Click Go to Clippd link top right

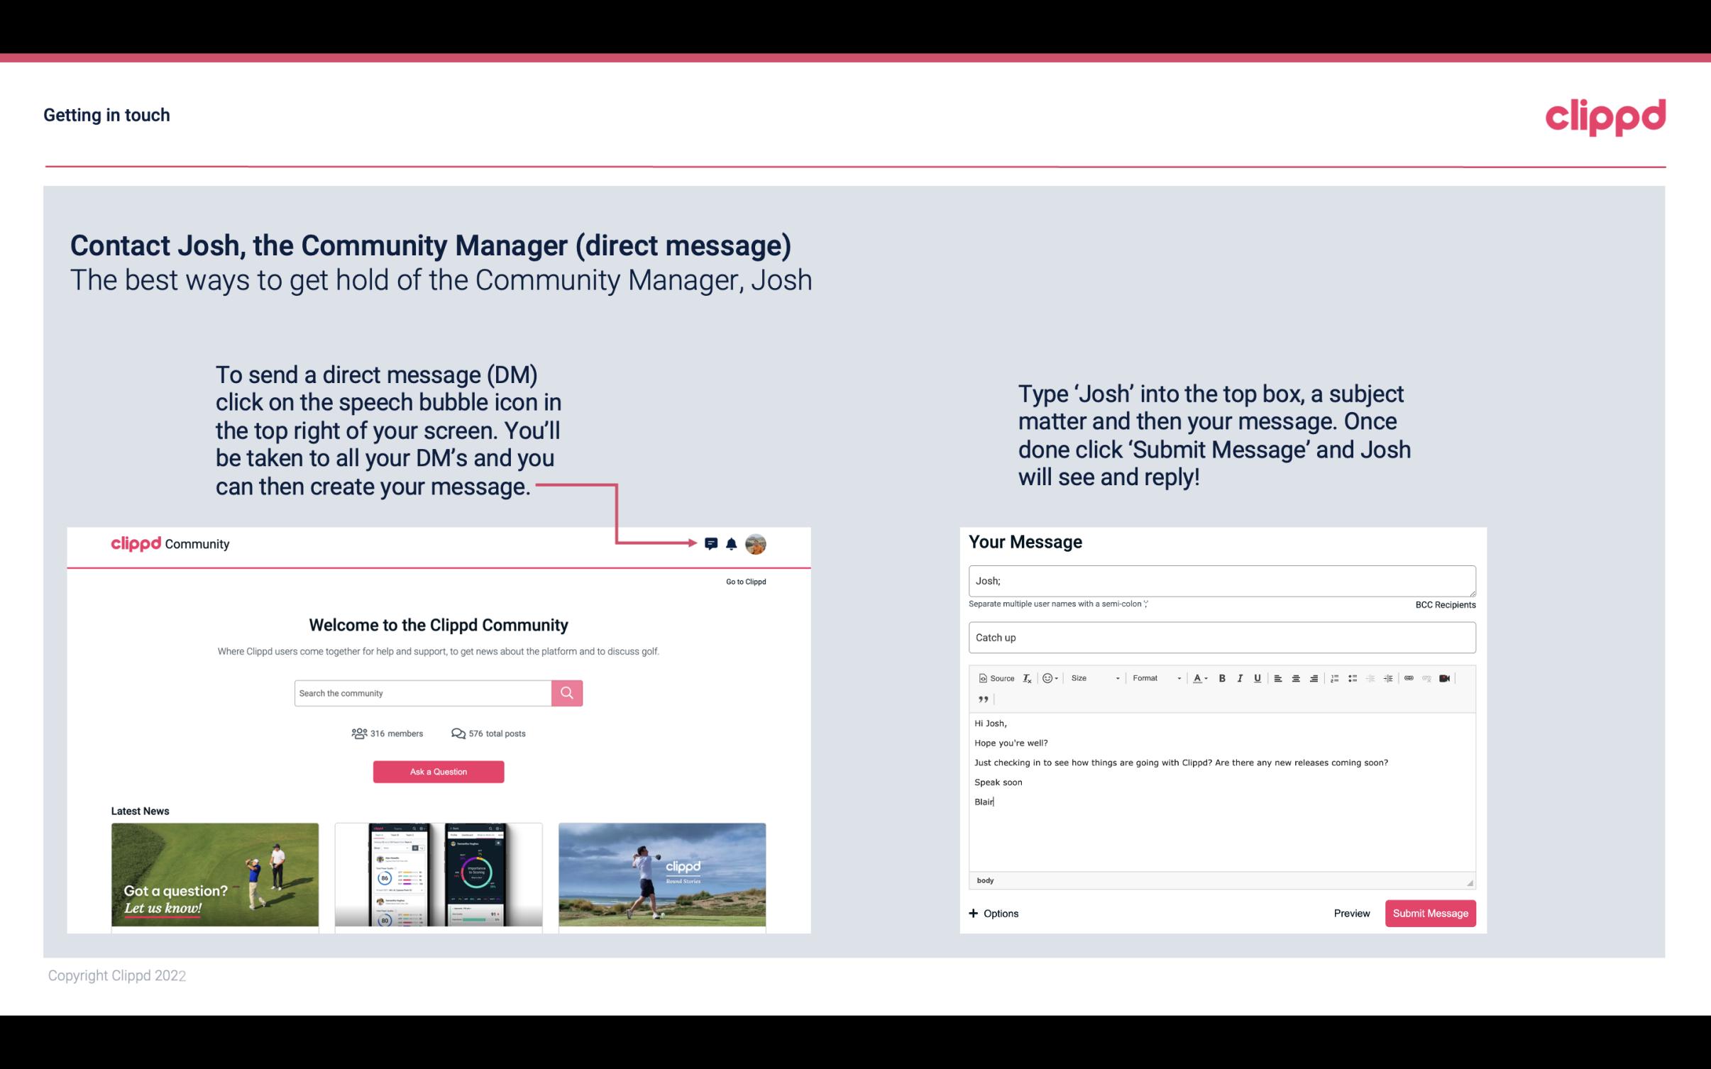(x=743, y=580)
